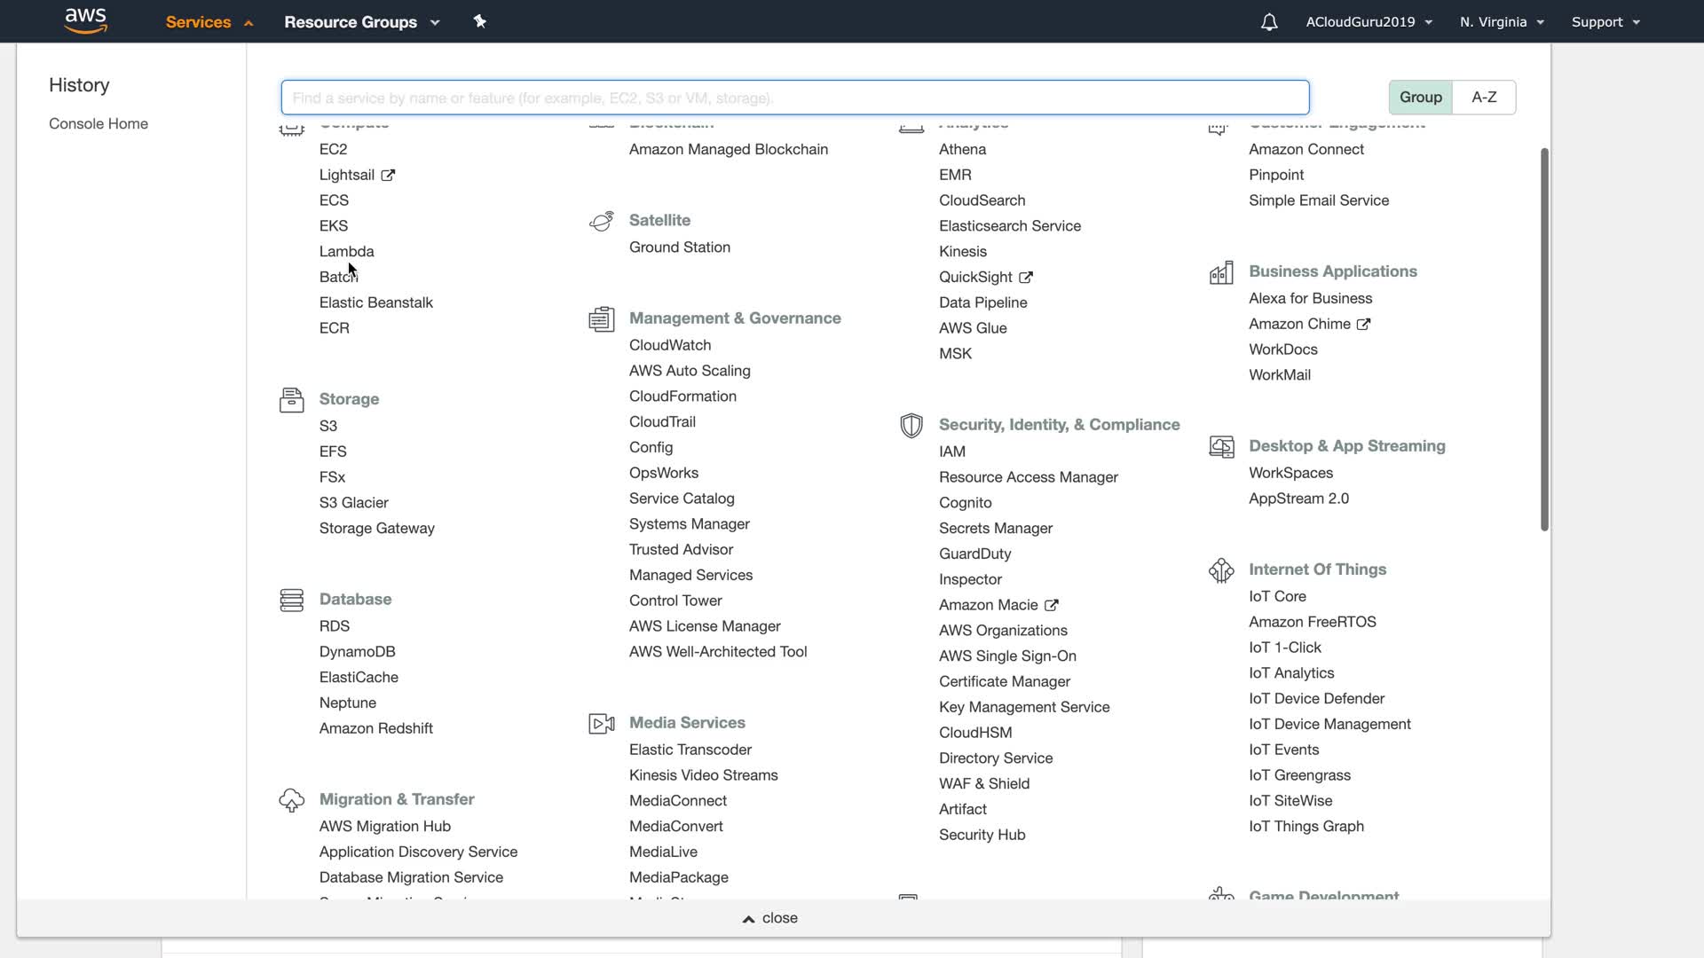This screenshot has height=958, width=1704.
Task: Open the Support menu
Action: pos(1605,22)
